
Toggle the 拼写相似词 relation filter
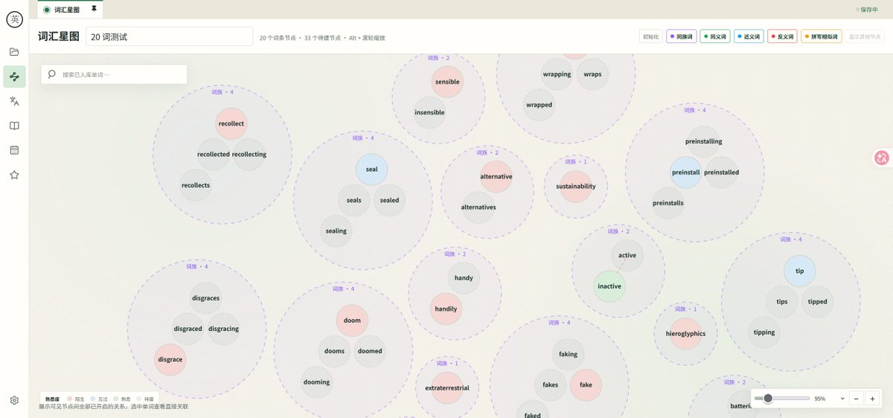tap(822, 36)
